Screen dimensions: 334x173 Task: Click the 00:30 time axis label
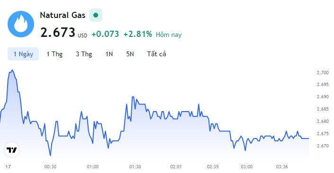[x=50, y=167]
